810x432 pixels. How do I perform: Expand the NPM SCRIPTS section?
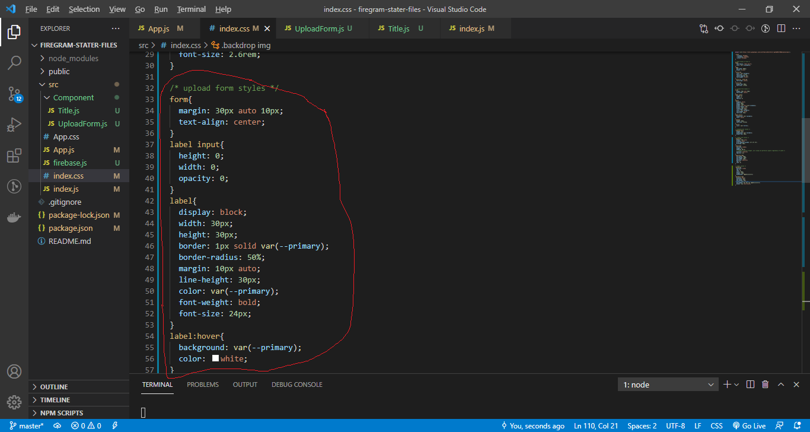(79, 413)
